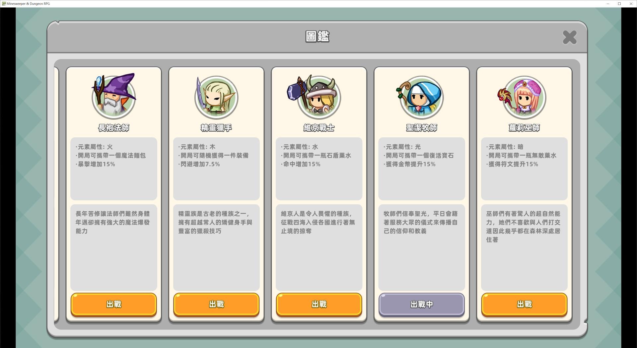Click the 蘿莉巫師 attributes box
Screen dimensions: 637x348
[524, 169]
